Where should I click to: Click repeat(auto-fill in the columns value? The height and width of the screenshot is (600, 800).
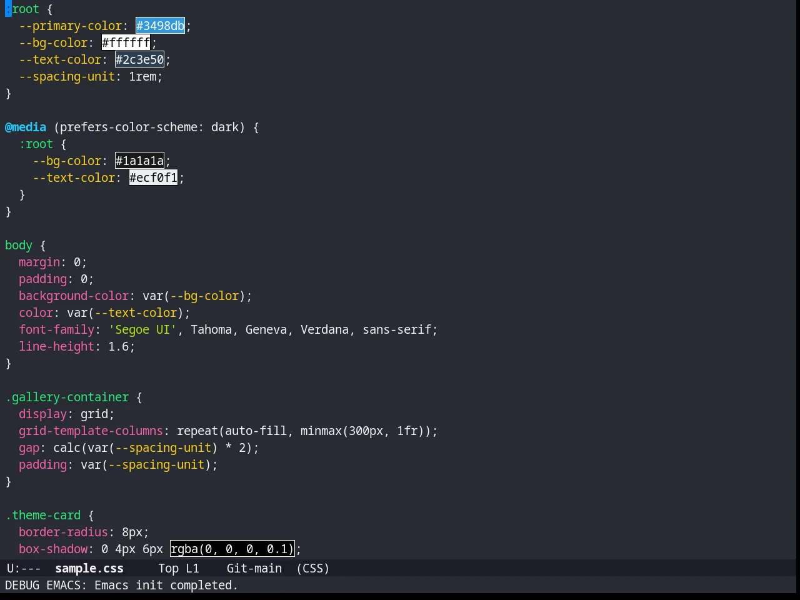[232, 431]
